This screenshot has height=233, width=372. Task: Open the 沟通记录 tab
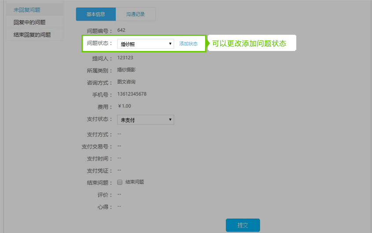coord(136,14)
